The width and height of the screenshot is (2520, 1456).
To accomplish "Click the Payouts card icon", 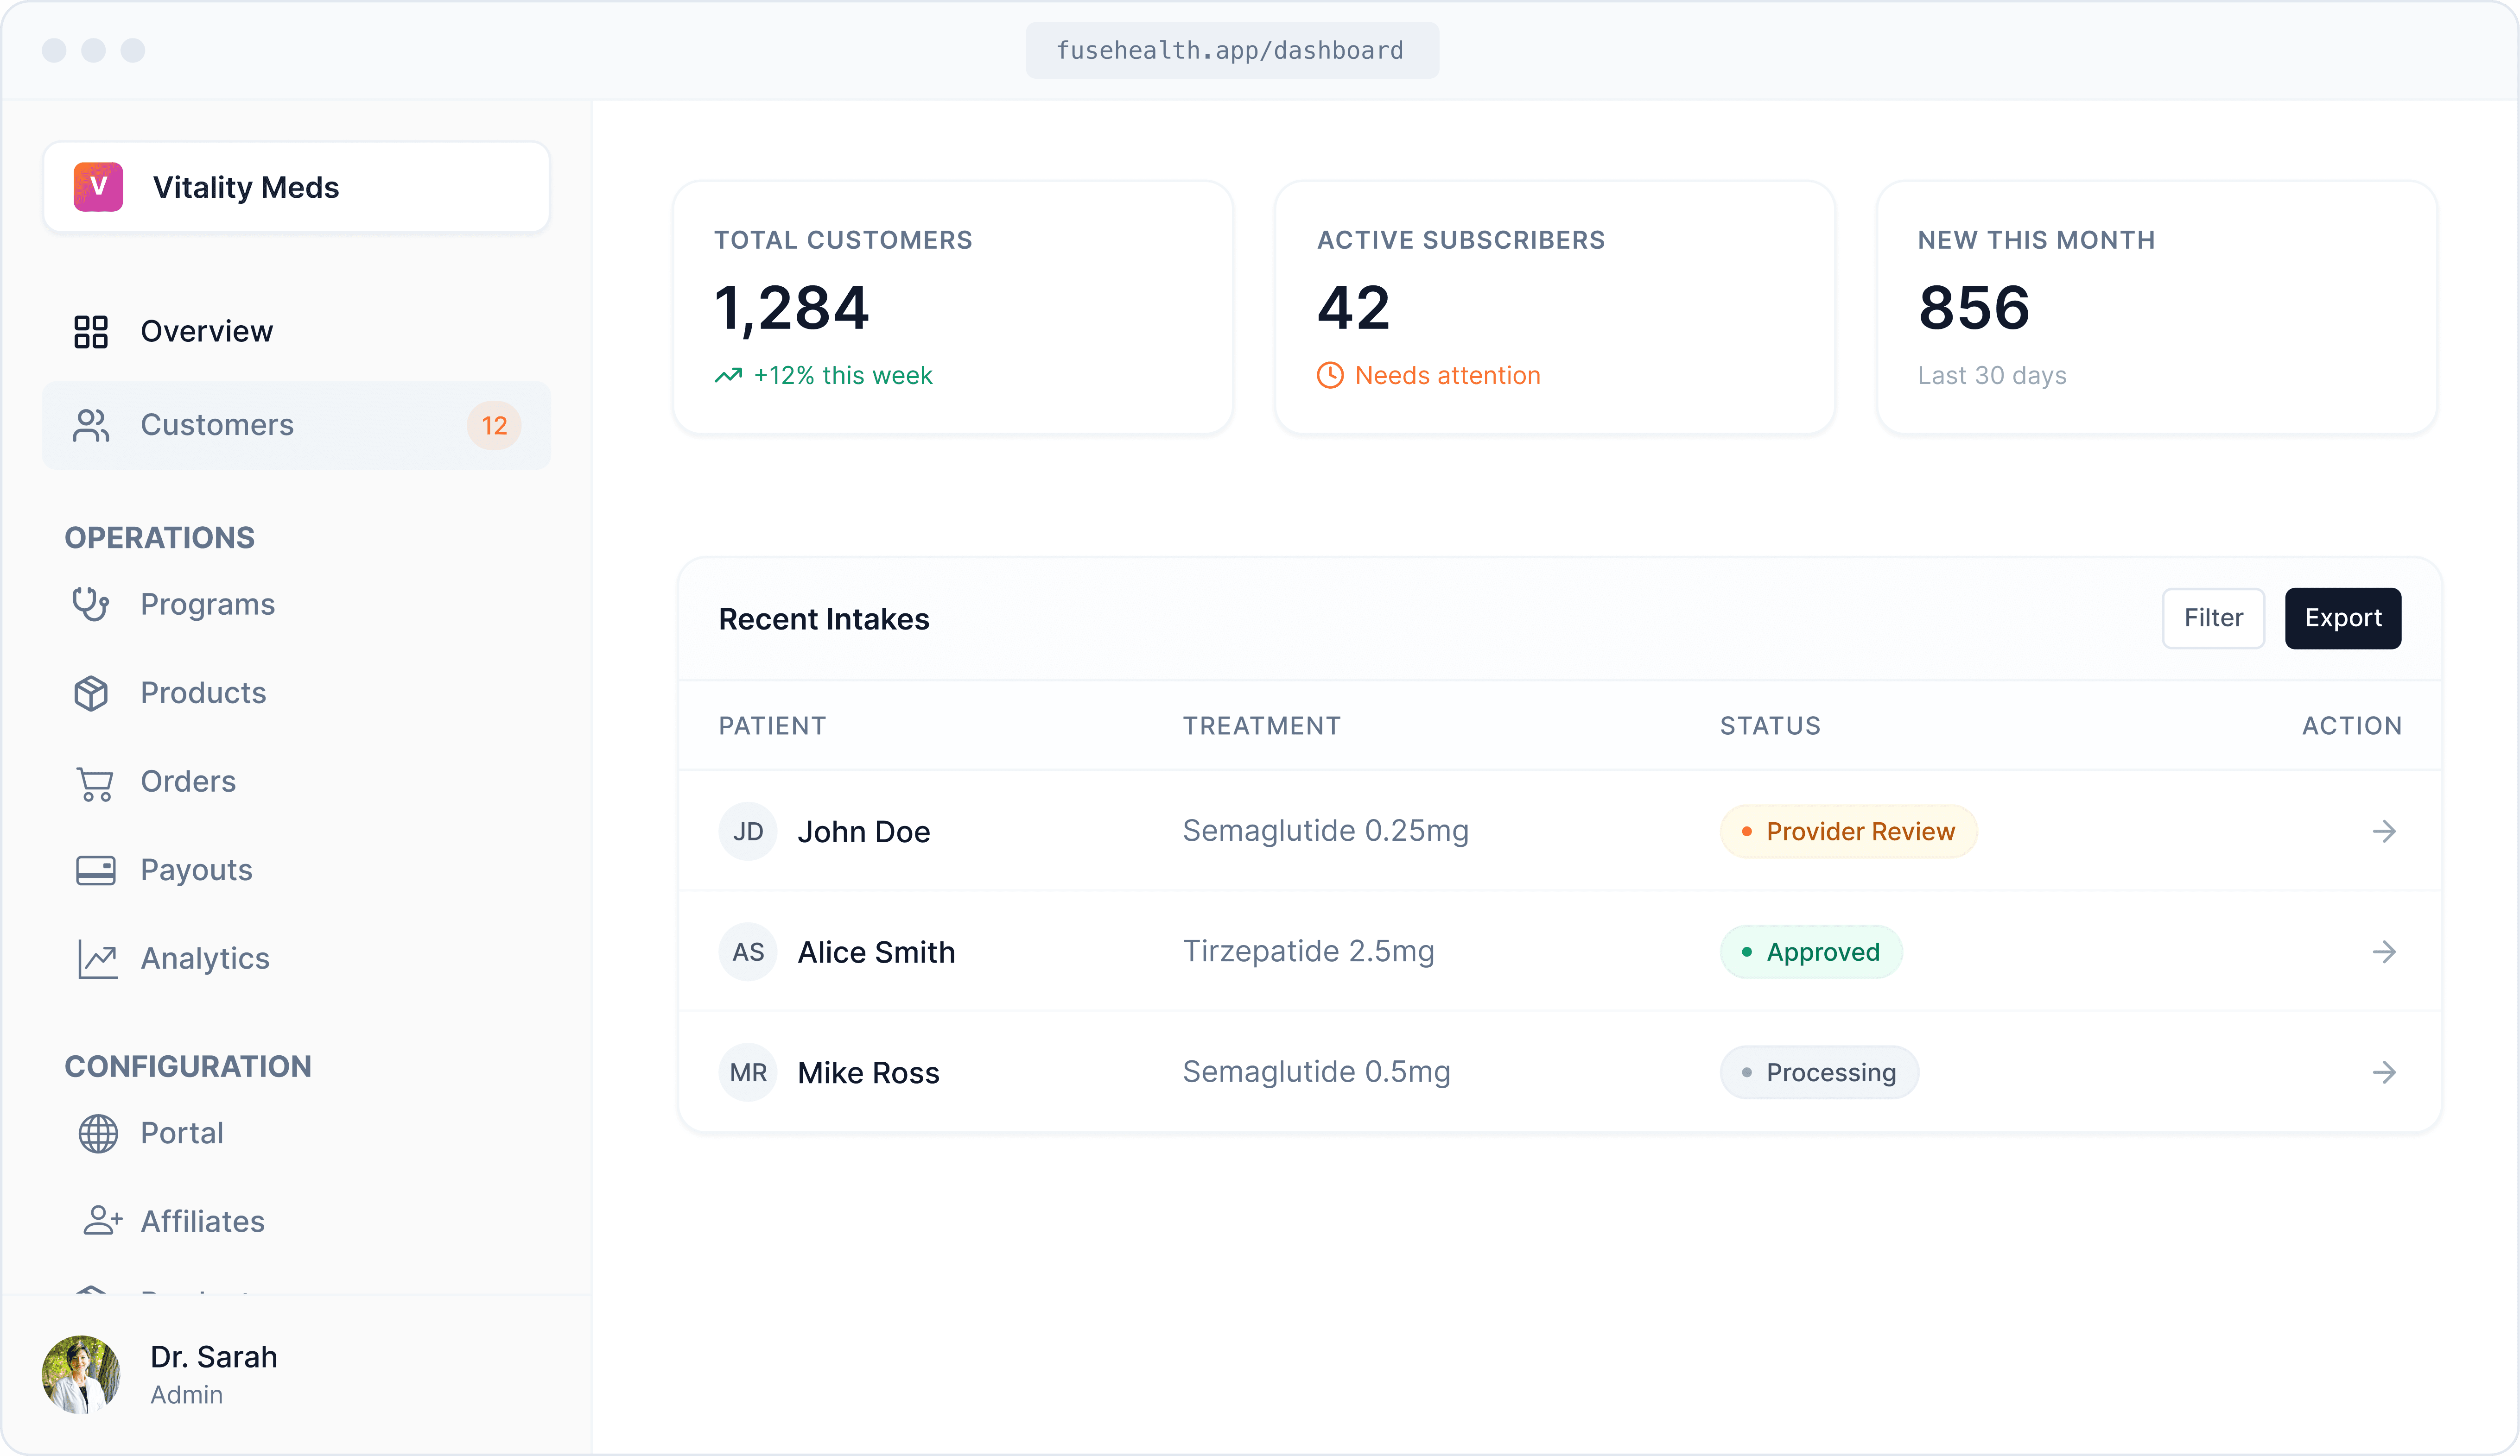I will (x=95, y=870).
